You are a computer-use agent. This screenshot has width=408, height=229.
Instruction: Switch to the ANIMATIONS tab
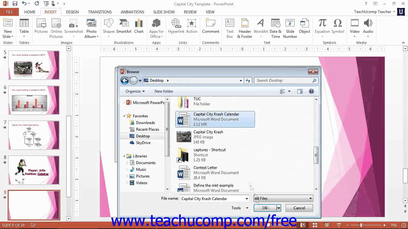[x=132, y=12]
